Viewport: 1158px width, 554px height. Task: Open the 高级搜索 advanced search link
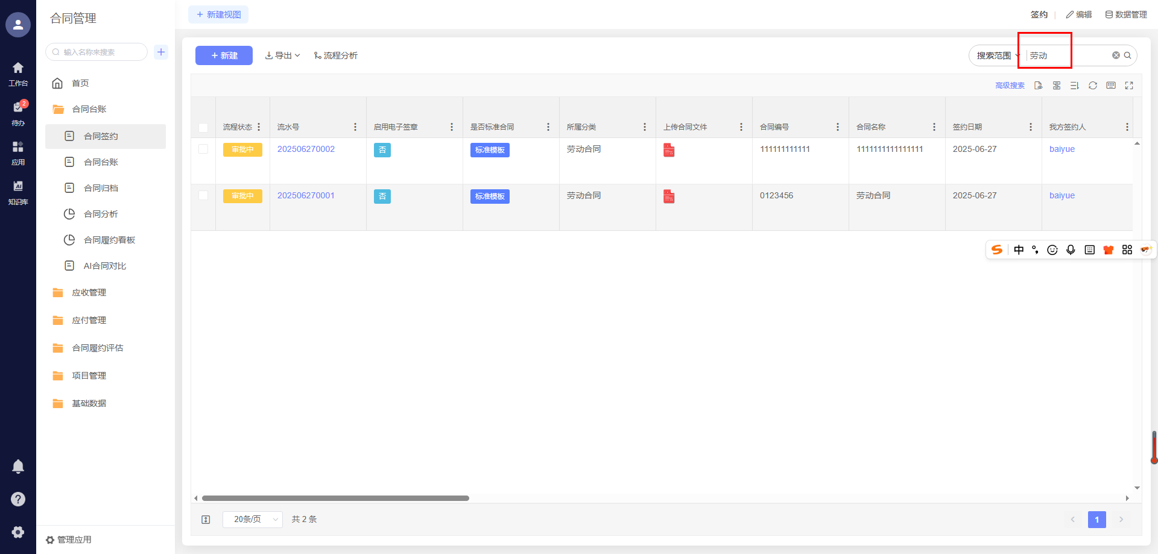click(x=1010, y=86)
